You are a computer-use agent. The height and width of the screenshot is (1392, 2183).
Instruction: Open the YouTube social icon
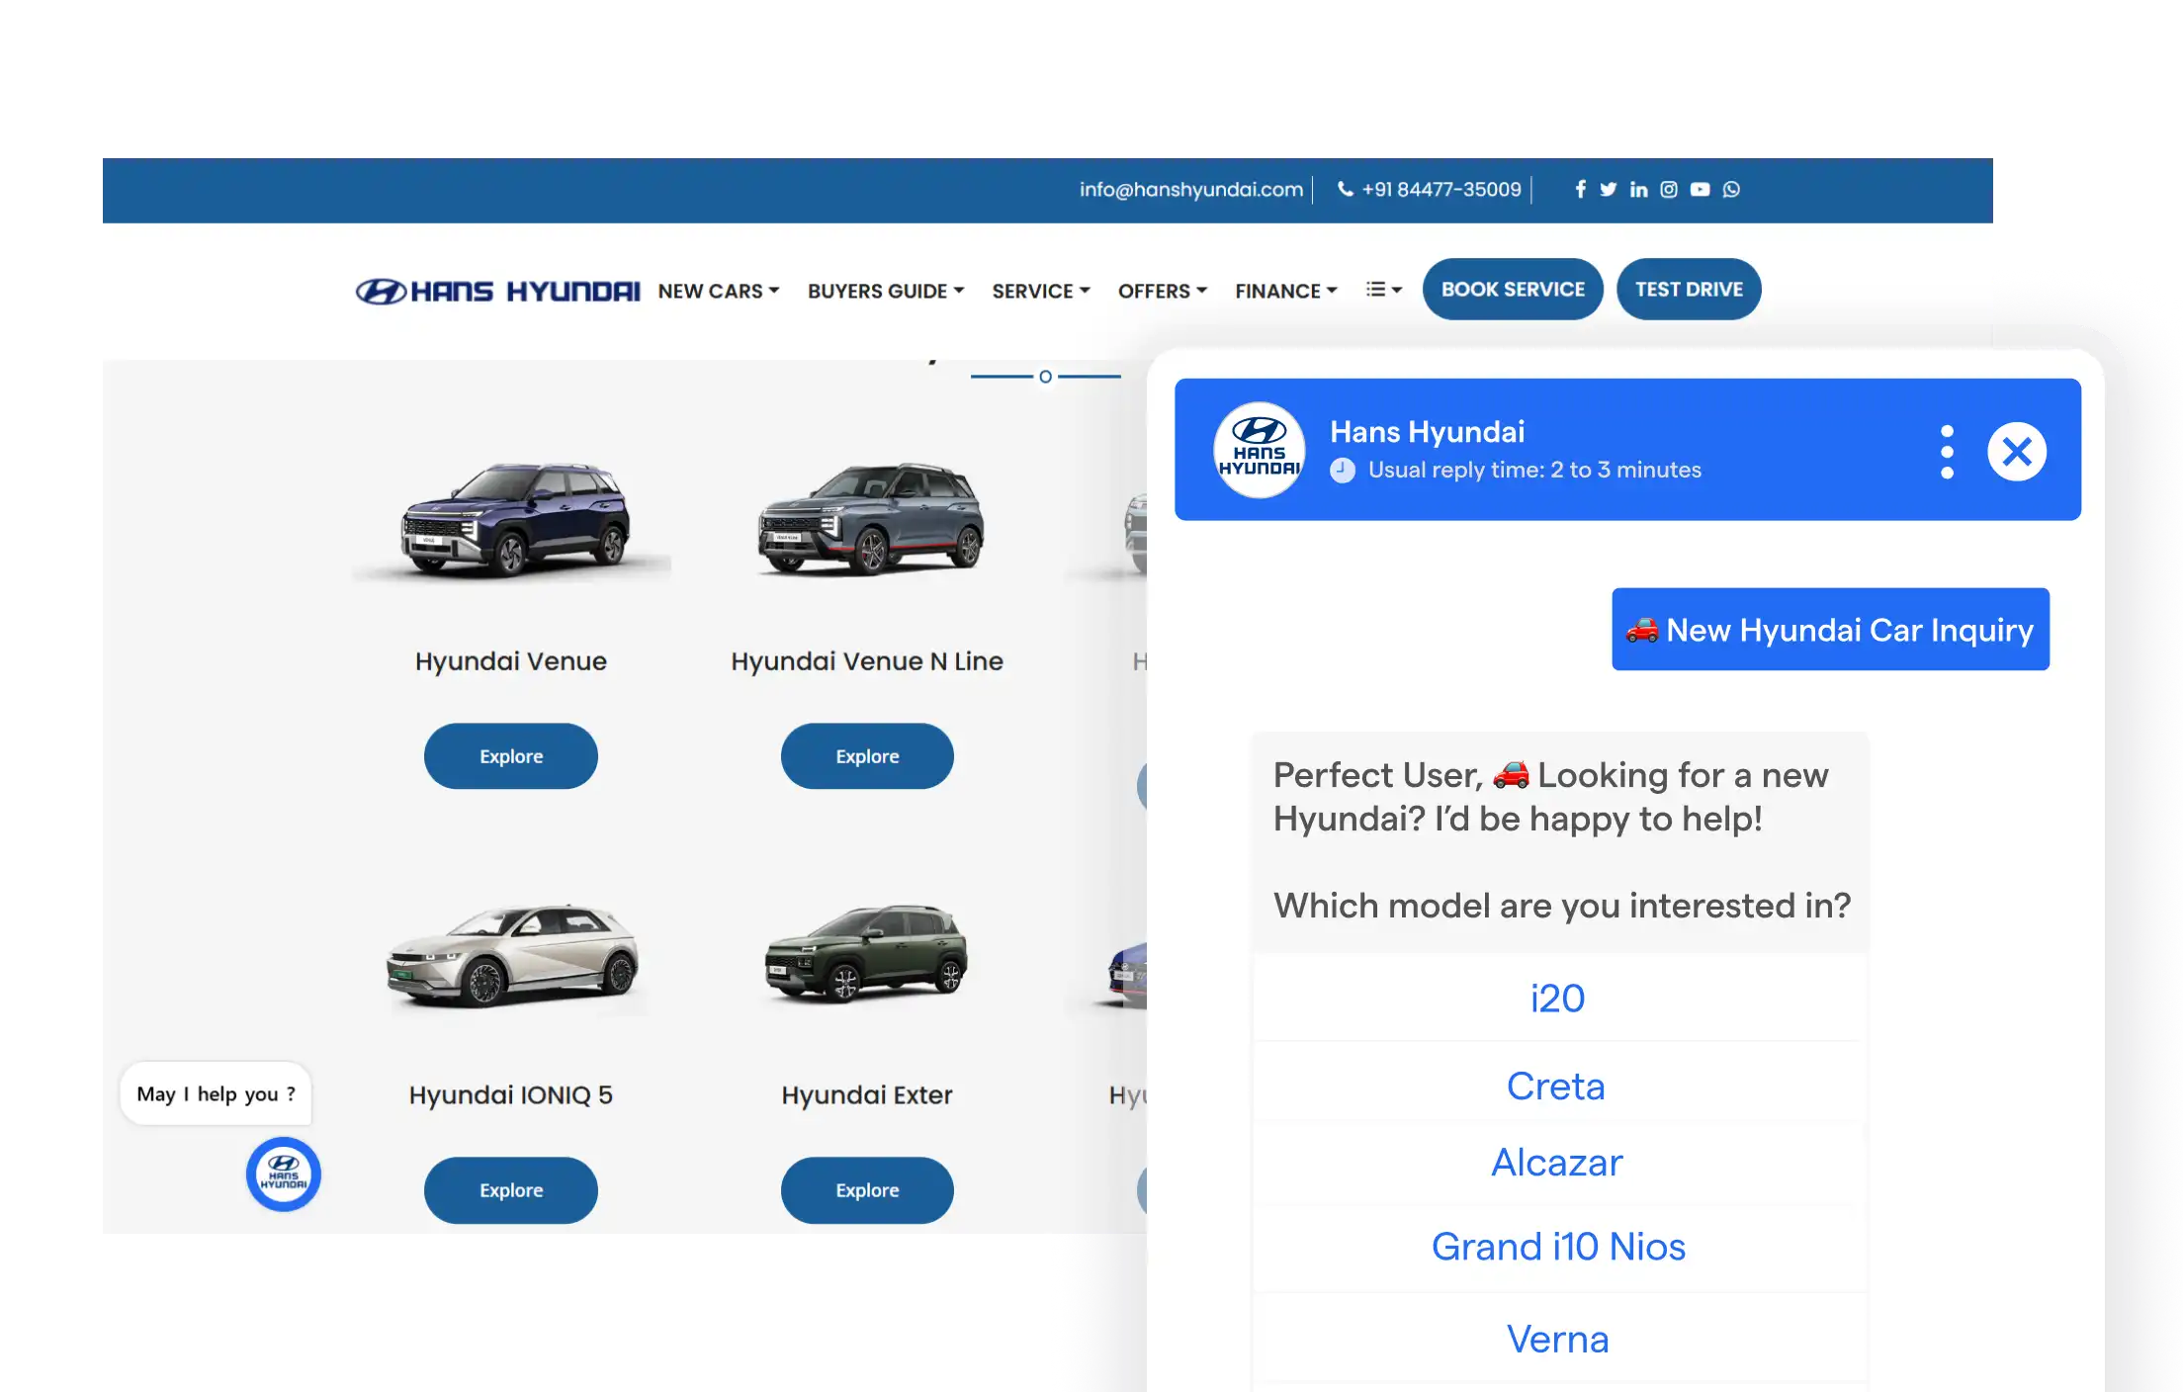1700,189
